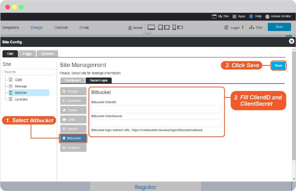Click the top toolbar Save button

tap(279, 27)
